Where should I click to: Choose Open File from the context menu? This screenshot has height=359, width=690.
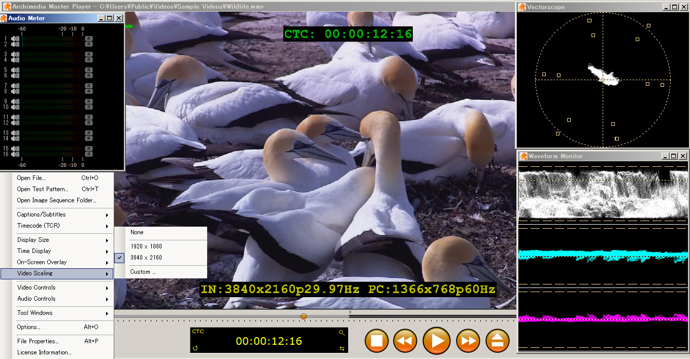tap(31, 178)
